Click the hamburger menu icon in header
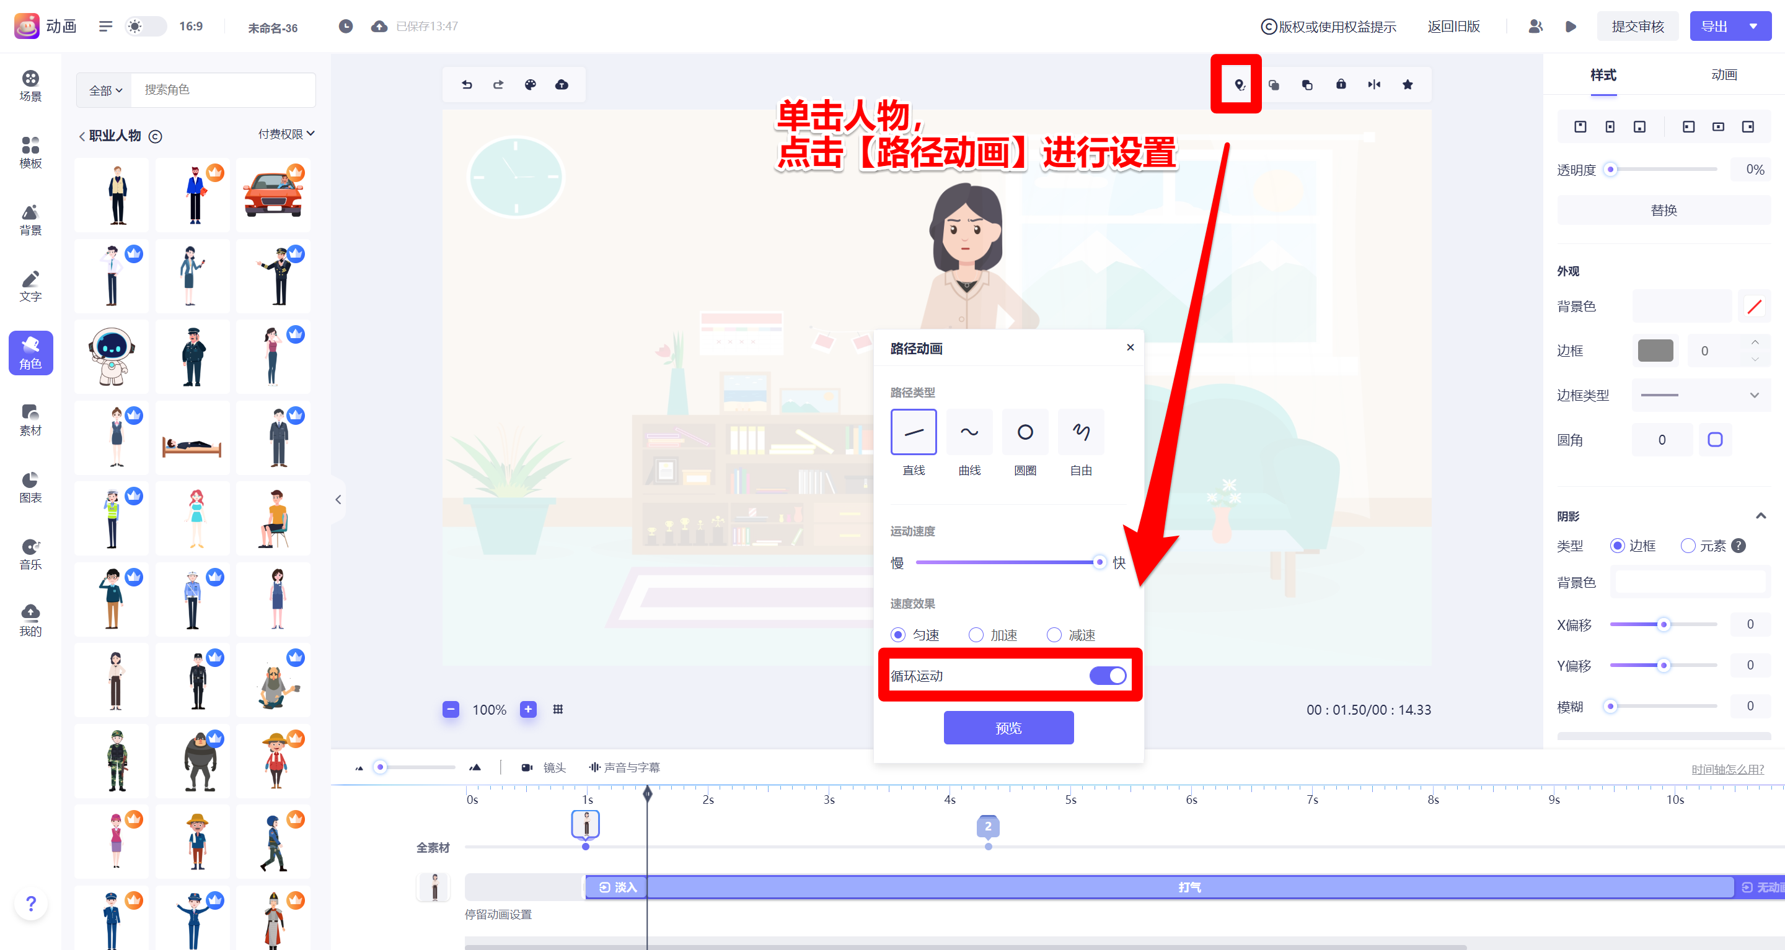1785x950 pixels. pos(105,26)
